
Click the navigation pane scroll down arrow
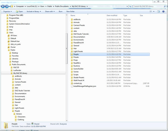pos(67,120)
